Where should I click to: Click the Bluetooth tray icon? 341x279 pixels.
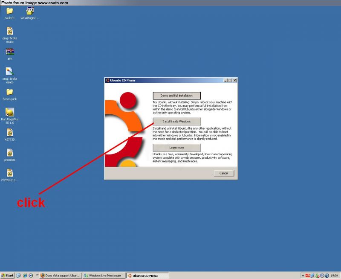327,276
